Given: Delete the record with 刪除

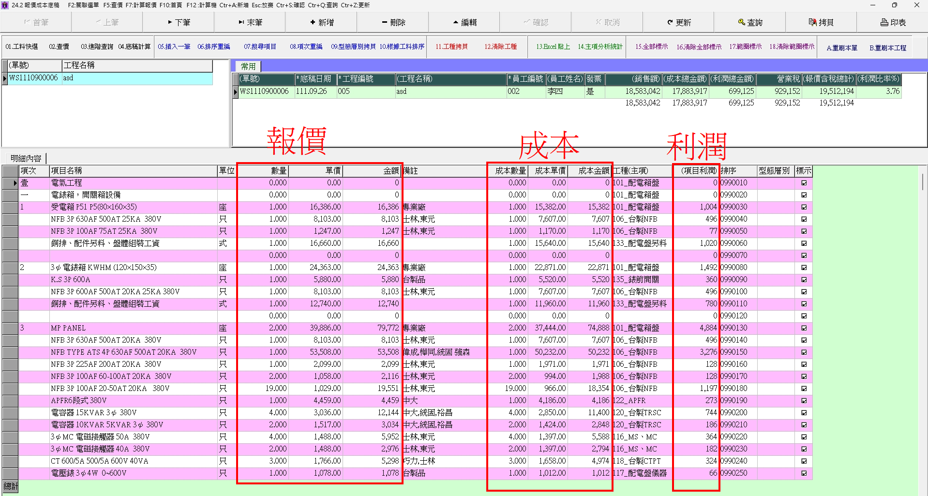Looking at the screenshot, I should click(x=393, y=22).
